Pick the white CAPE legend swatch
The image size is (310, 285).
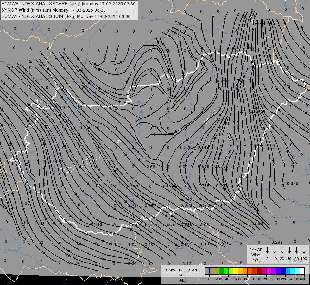tap(302, 271)
